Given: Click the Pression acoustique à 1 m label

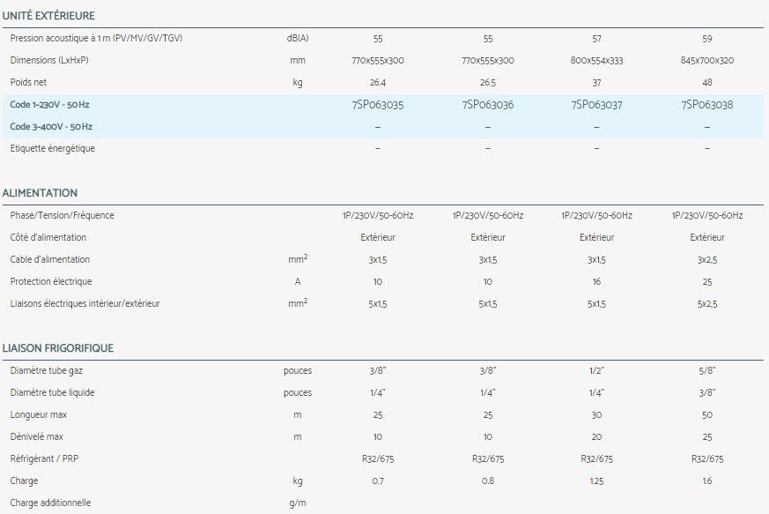Looking at the screenshot, I should (97, 39).
